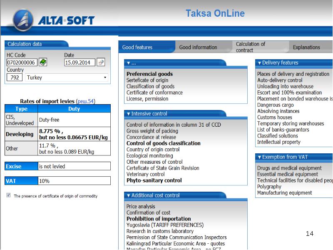Open Polygraphy
The image size is (333, 250).
point(269,187)
